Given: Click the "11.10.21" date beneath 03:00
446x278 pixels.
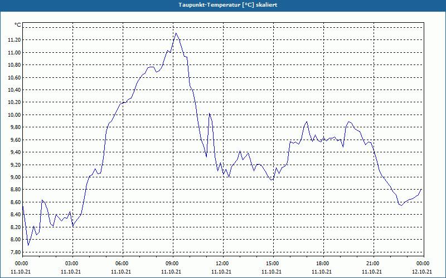Looking at the screenshot, I should click(x=71, y=272).
